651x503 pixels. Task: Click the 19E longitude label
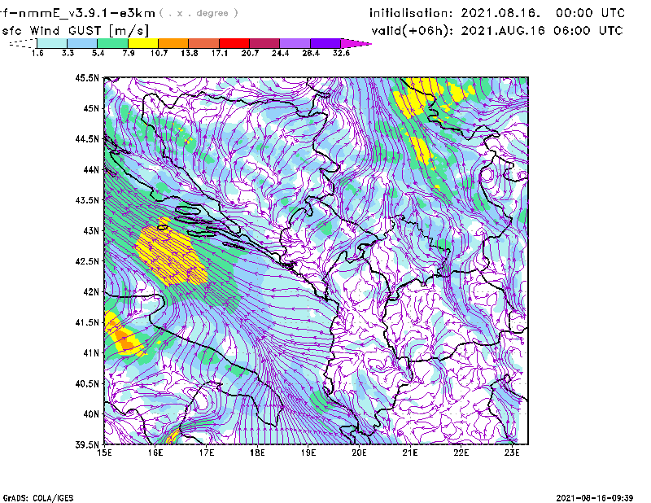point(308,453)
